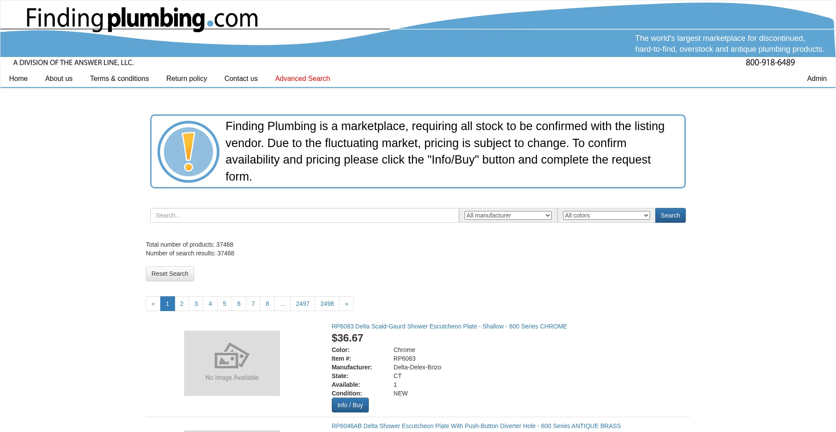Click the Reset Search button

pos(170,274)
